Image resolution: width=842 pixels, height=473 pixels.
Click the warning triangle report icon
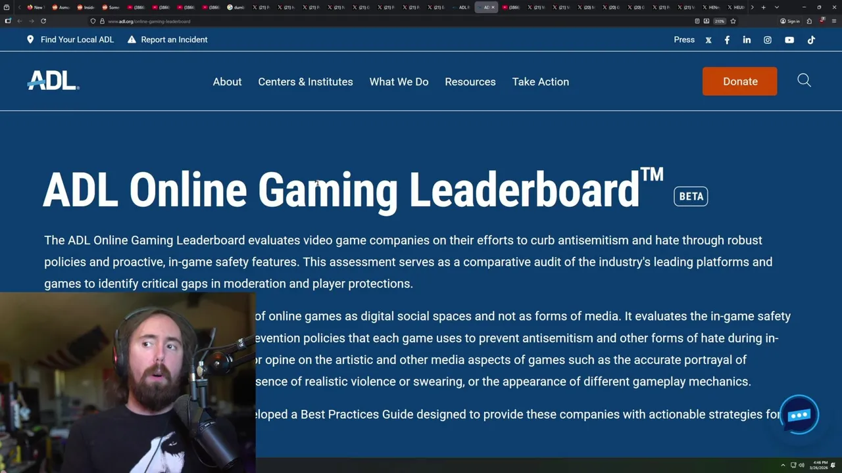click(x=132, y=39)
